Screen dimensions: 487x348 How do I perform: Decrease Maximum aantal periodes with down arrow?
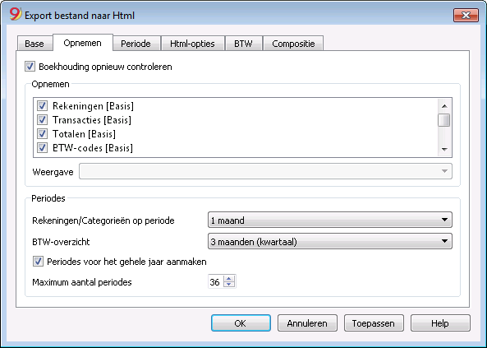coord(229,284)
